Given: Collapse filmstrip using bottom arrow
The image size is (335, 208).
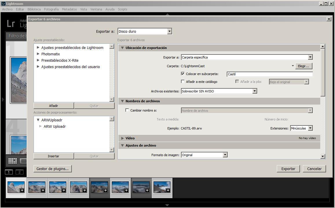Looking at the screenshot, I should click(167, 205).
